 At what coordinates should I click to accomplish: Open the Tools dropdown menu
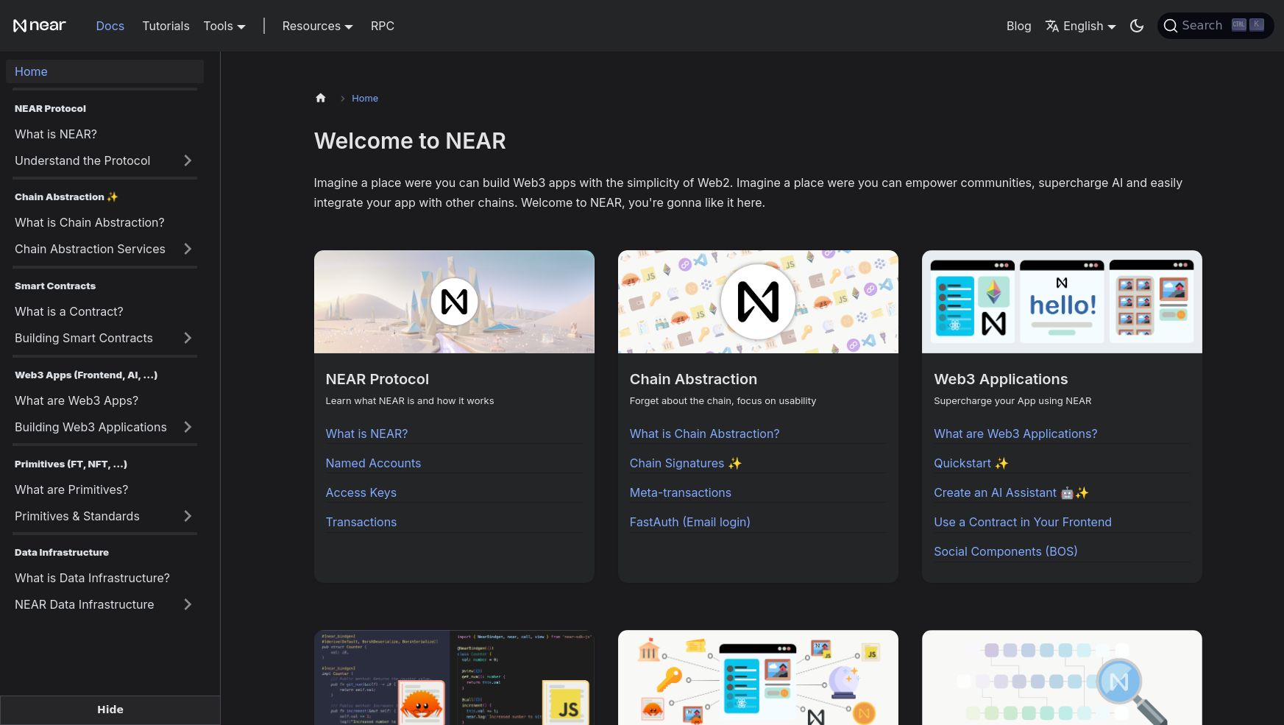click(224, 26)
